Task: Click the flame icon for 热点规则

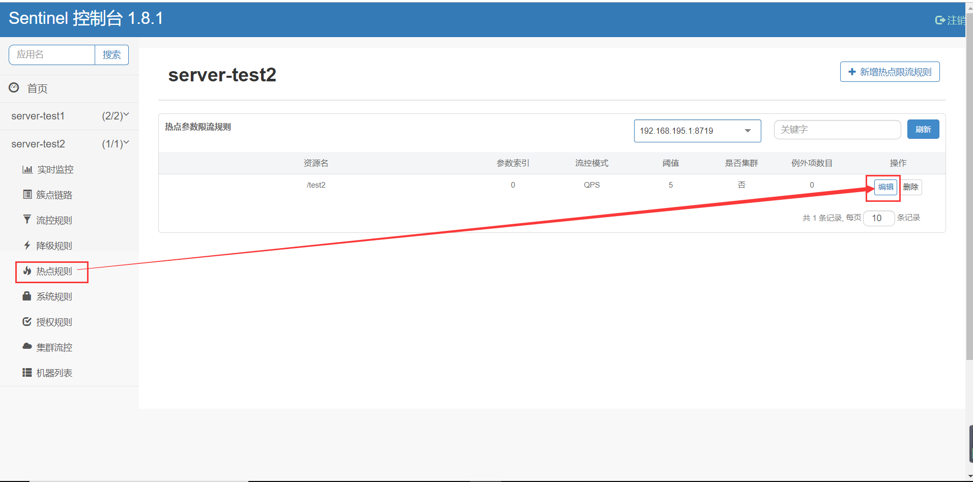Action: pos(27,270)
